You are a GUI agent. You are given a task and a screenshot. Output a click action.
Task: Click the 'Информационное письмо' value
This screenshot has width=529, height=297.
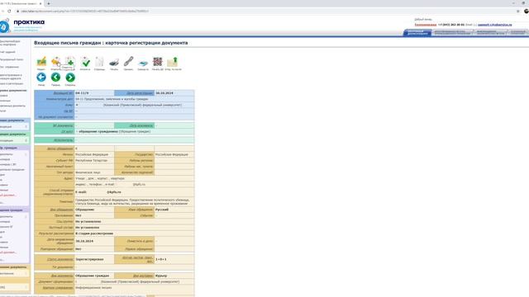point(93,288)
